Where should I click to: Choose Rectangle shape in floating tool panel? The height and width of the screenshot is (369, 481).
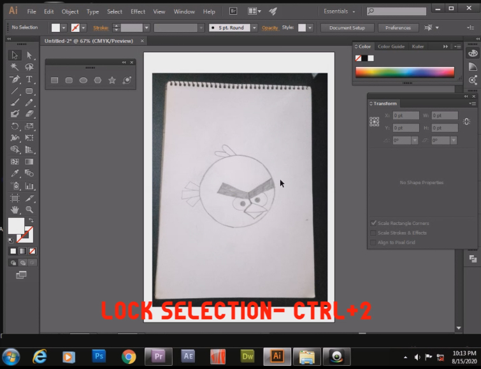[x=54, y=80]
